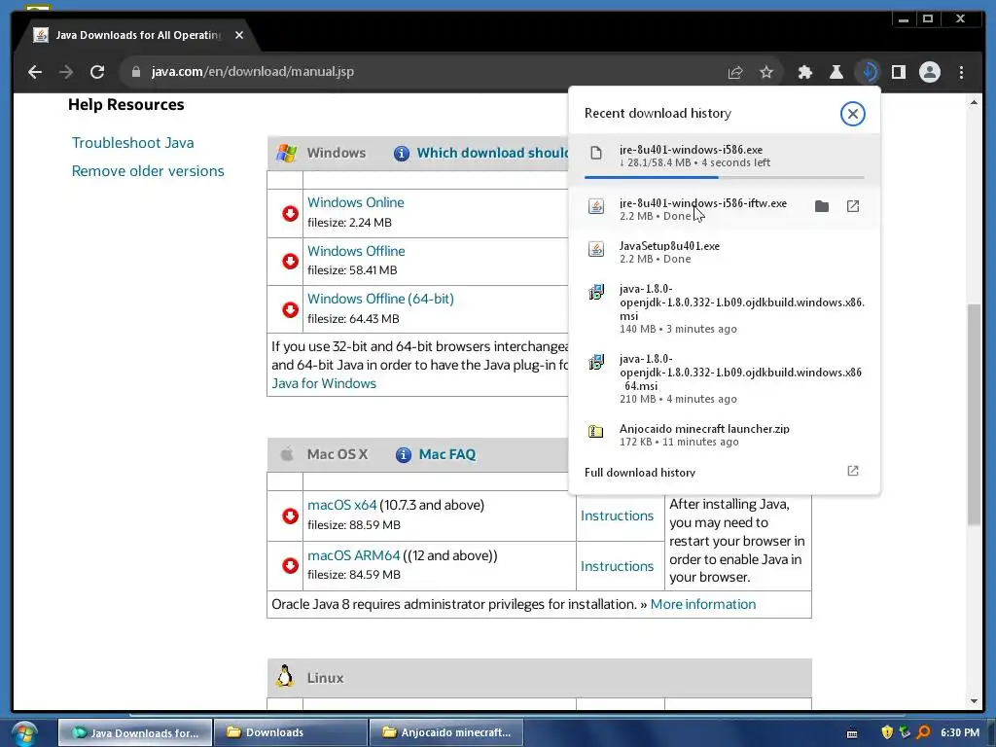
Task: Open Instructions for macOS x64
Action: 617,516
